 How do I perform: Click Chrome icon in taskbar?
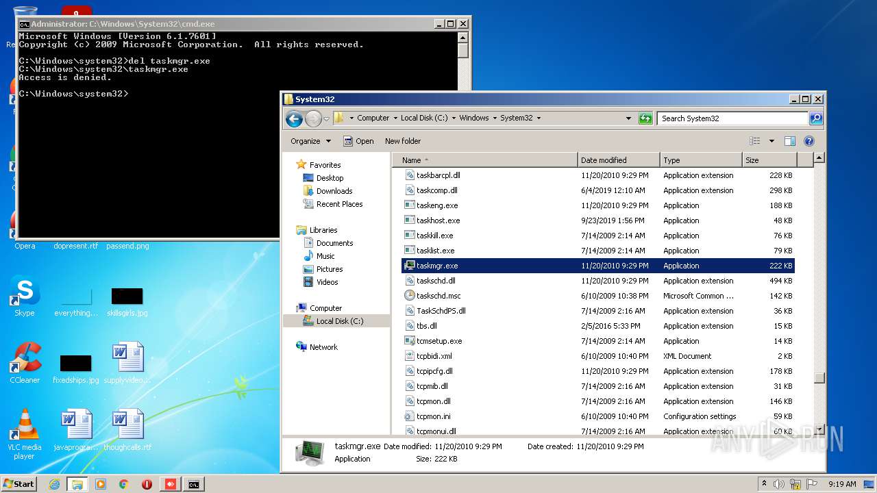(x=123, y=484)
